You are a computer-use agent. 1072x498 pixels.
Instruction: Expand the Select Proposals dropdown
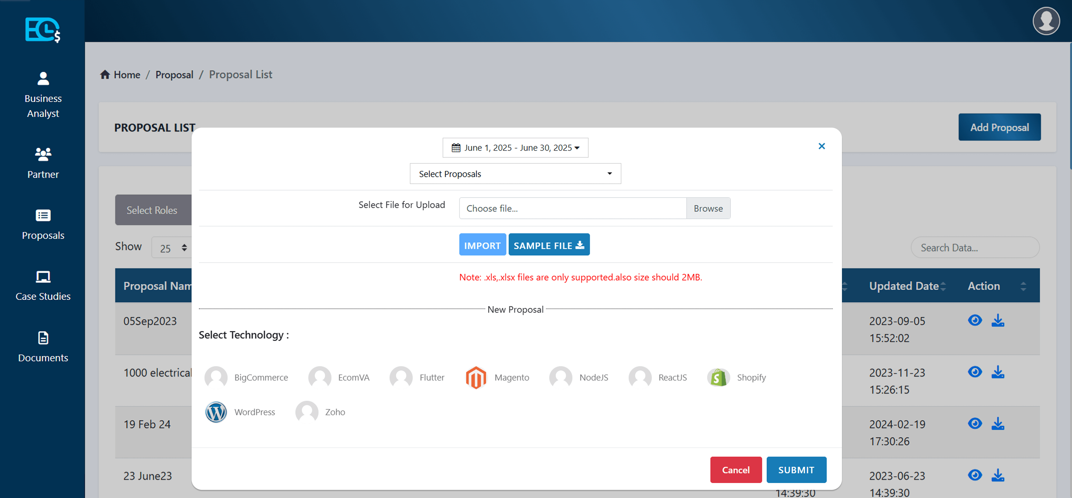coord(515,174)
